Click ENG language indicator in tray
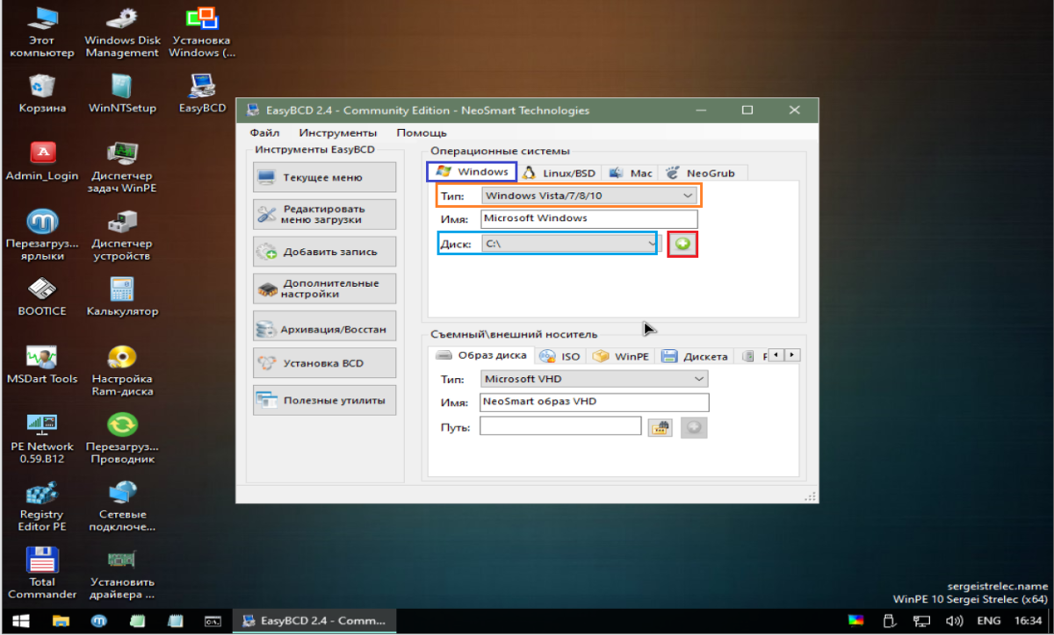The image size is (1054, 635). pyautogui.click(x=988, y=621)
